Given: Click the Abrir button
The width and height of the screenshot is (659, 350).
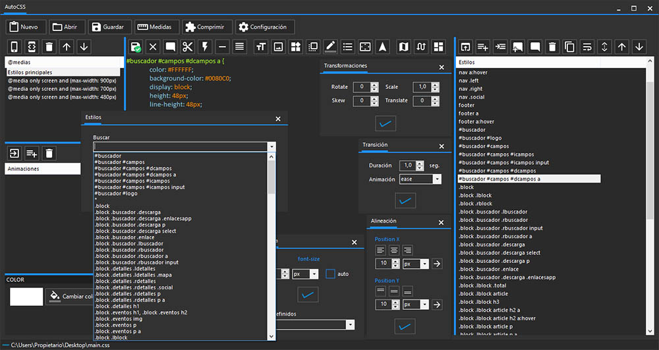Looking at the screenshot, I should (67, 27).
